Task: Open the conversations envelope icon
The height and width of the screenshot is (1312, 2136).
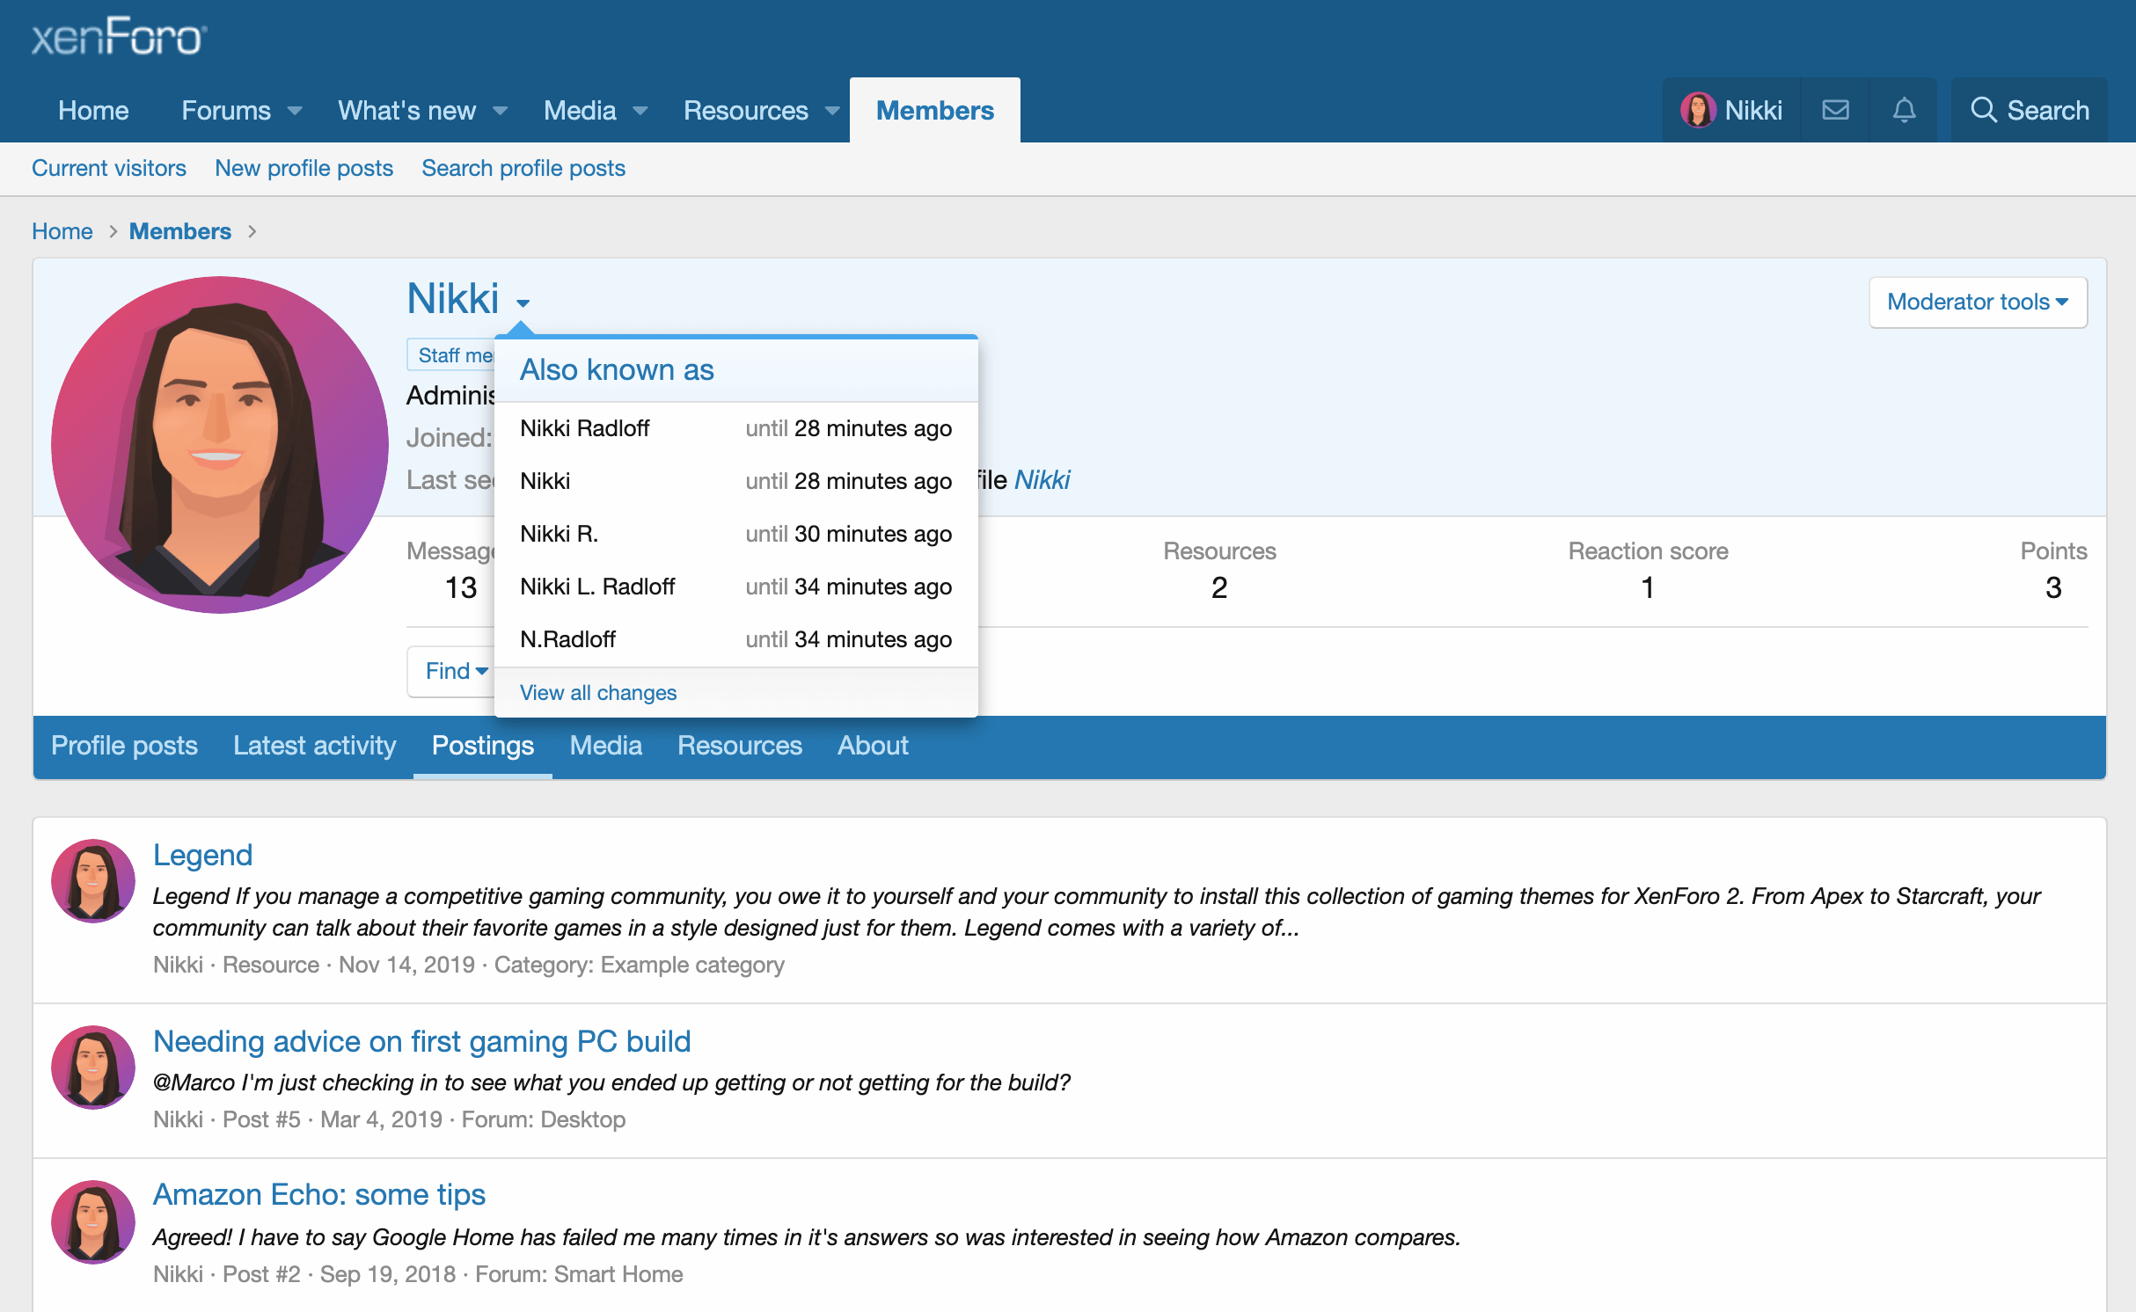Action: (x=1835, y=110)
